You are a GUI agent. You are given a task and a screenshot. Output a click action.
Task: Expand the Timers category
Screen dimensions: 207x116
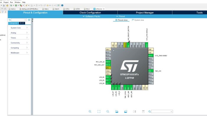tap(19, 38)
